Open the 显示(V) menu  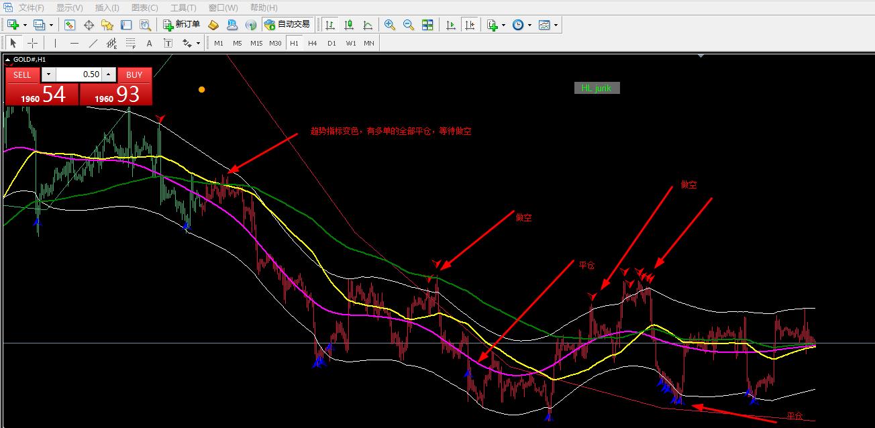click(x=70, y=8)
